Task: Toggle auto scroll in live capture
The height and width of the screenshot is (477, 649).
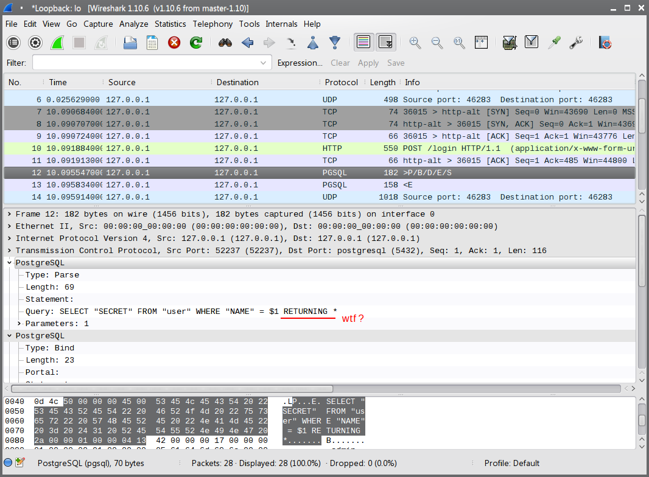Action: click(386, 42)
